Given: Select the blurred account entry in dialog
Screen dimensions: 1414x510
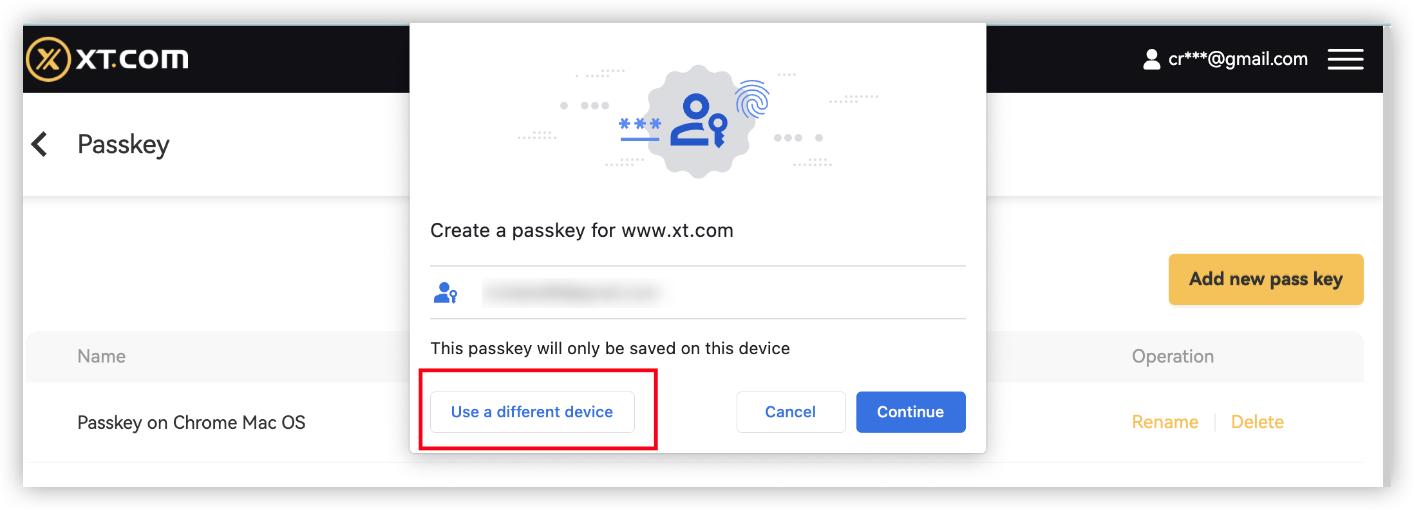Looking at the screenshot, I should click(x=572, y=293).
